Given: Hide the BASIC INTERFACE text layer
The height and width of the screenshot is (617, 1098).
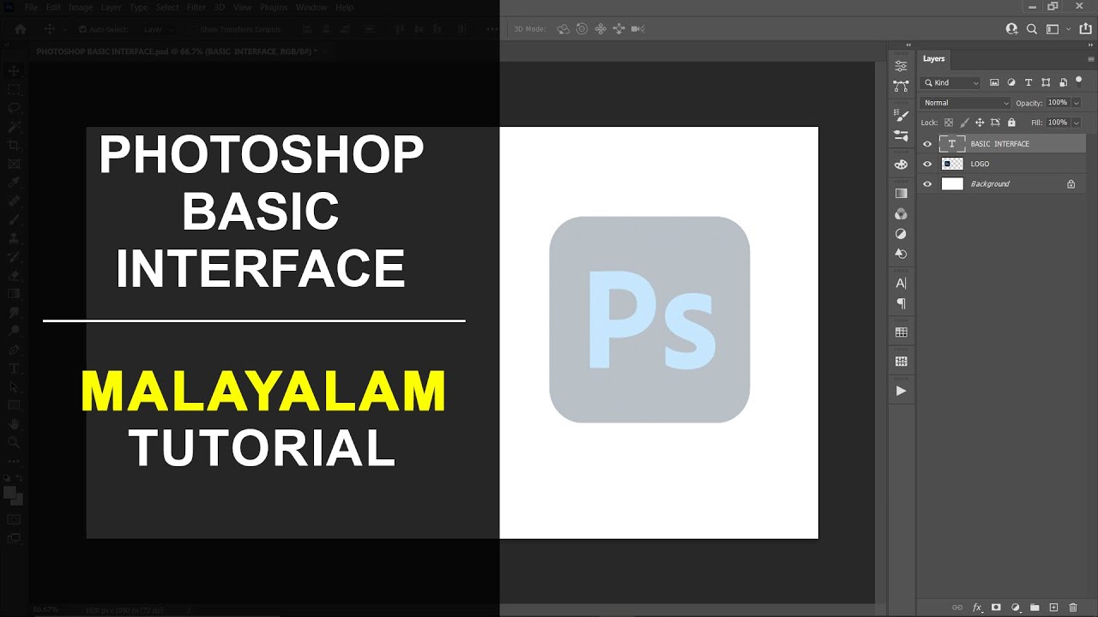Looking at the screenshot, I should point(927,144).
